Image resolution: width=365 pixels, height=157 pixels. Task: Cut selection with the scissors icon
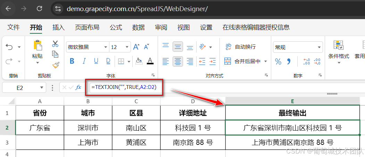[x=55, y=43]
